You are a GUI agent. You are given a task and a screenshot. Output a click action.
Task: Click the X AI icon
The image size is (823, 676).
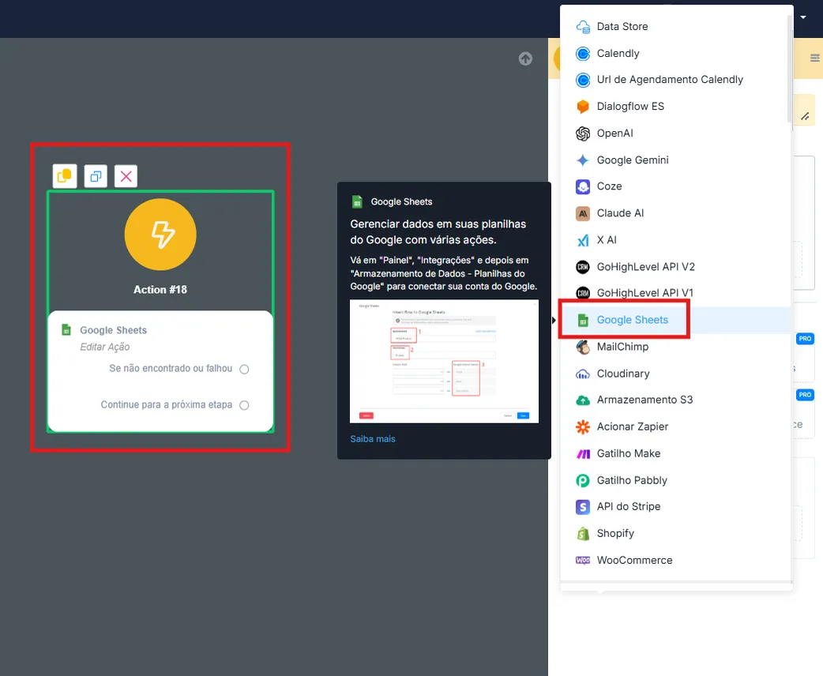[583, 240]
